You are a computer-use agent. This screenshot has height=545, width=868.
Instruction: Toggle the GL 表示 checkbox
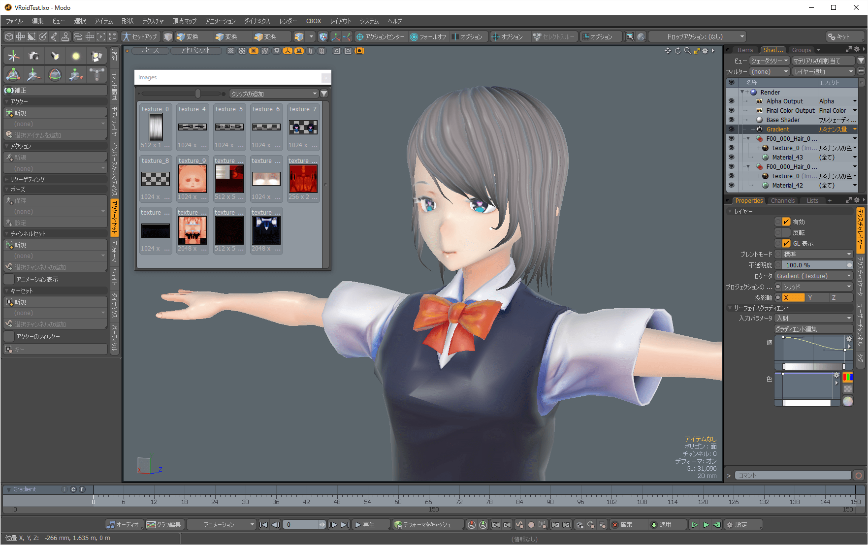(786, 244)
